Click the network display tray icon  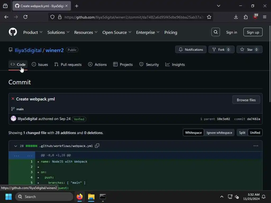point(230,197)
